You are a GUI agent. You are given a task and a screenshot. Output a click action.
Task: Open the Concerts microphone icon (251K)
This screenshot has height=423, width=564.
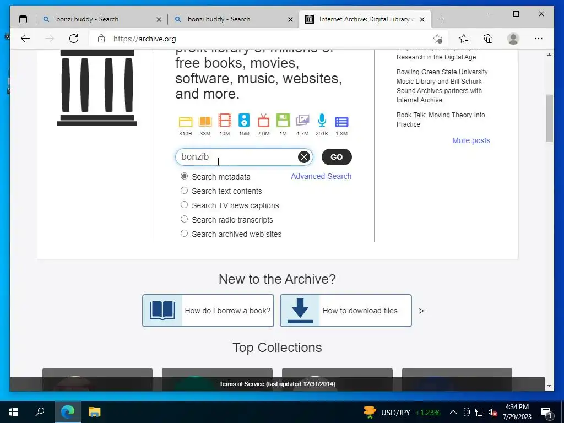[322, 121]
